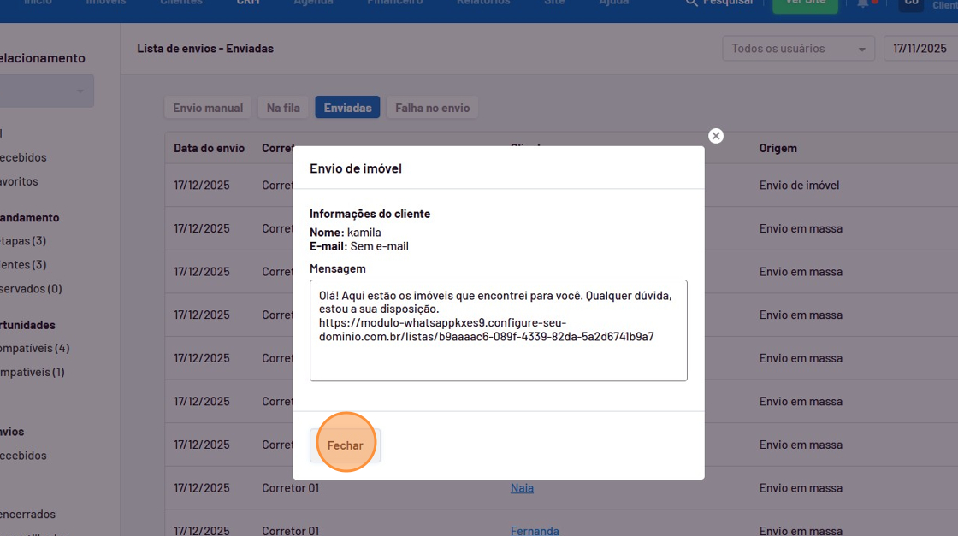Viewport: 958px width, 536px height.
Task: Open the user avatar in top bar
Action: pyautogui.click(x=911, y=3)
